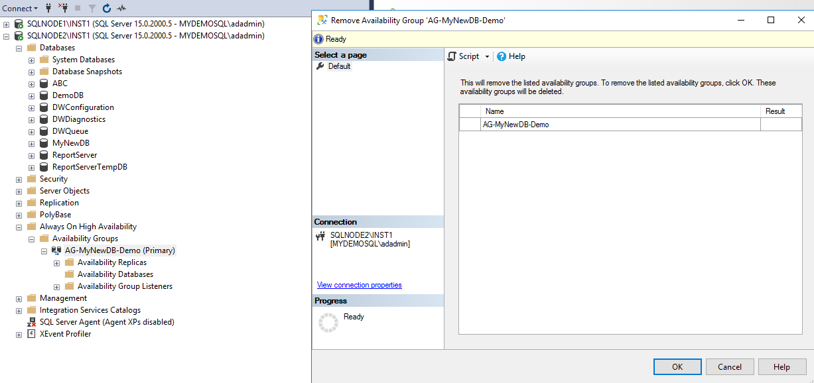Viewport: 814px width, 383px height.
Task: Click the DemoDB database cylinder icon
Action: [44, 95]
